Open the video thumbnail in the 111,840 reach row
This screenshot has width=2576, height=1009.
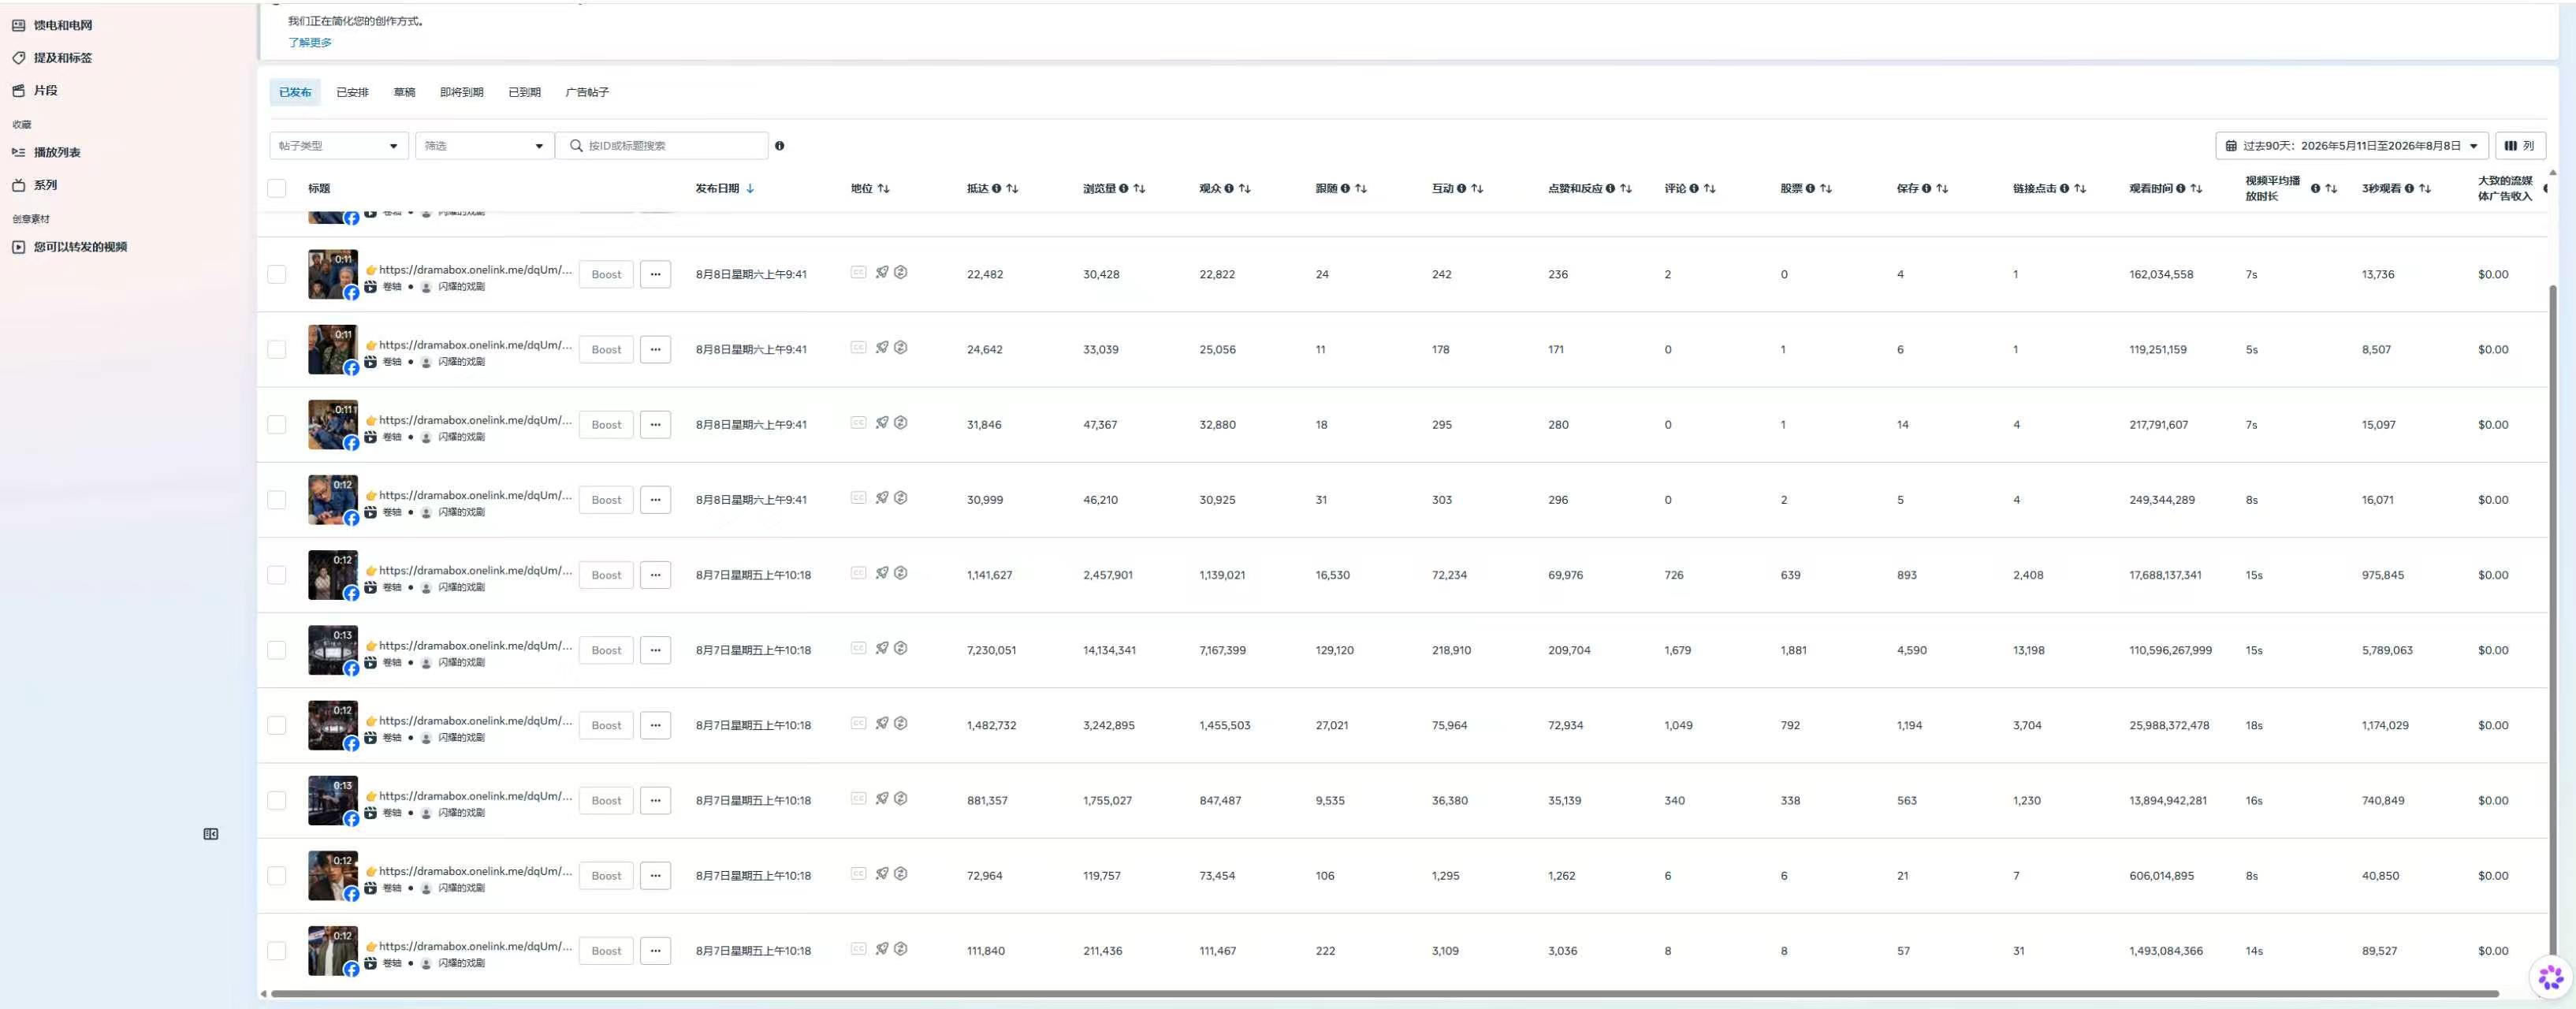point(333,950)
